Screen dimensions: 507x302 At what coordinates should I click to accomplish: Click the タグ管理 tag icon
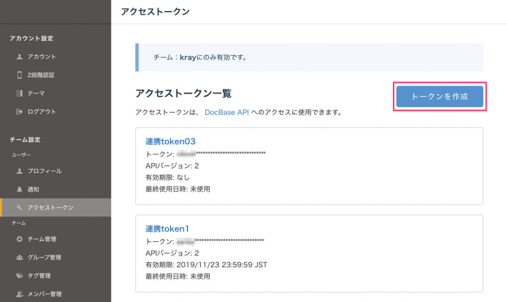pos(20,276)
